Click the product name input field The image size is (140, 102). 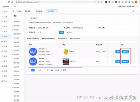(82, 28)
